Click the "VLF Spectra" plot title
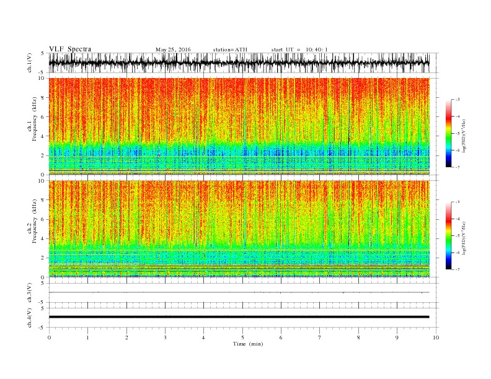Image resolution: width=491 pixels, height=379 pixels. [70, 49]
